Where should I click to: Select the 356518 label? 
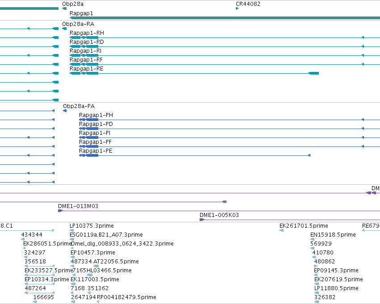click(x=35, y=262)
